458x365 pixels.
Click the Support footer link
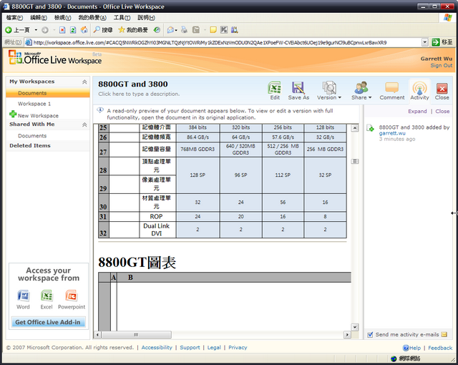click(x=190, y=348)
